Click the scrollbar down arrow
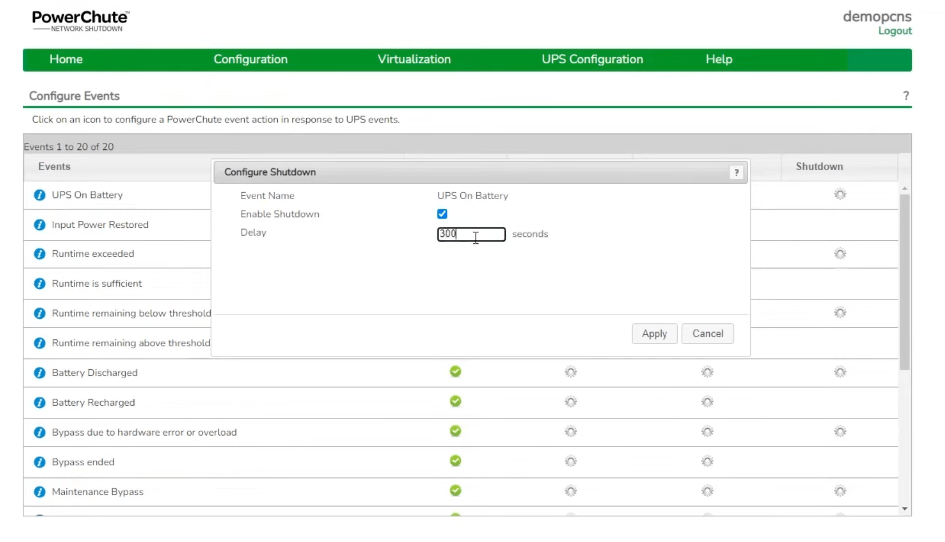 (904, 509)
